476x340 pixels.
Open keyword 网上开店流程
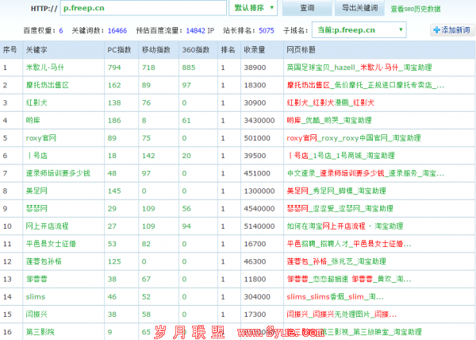pos(47,226)
